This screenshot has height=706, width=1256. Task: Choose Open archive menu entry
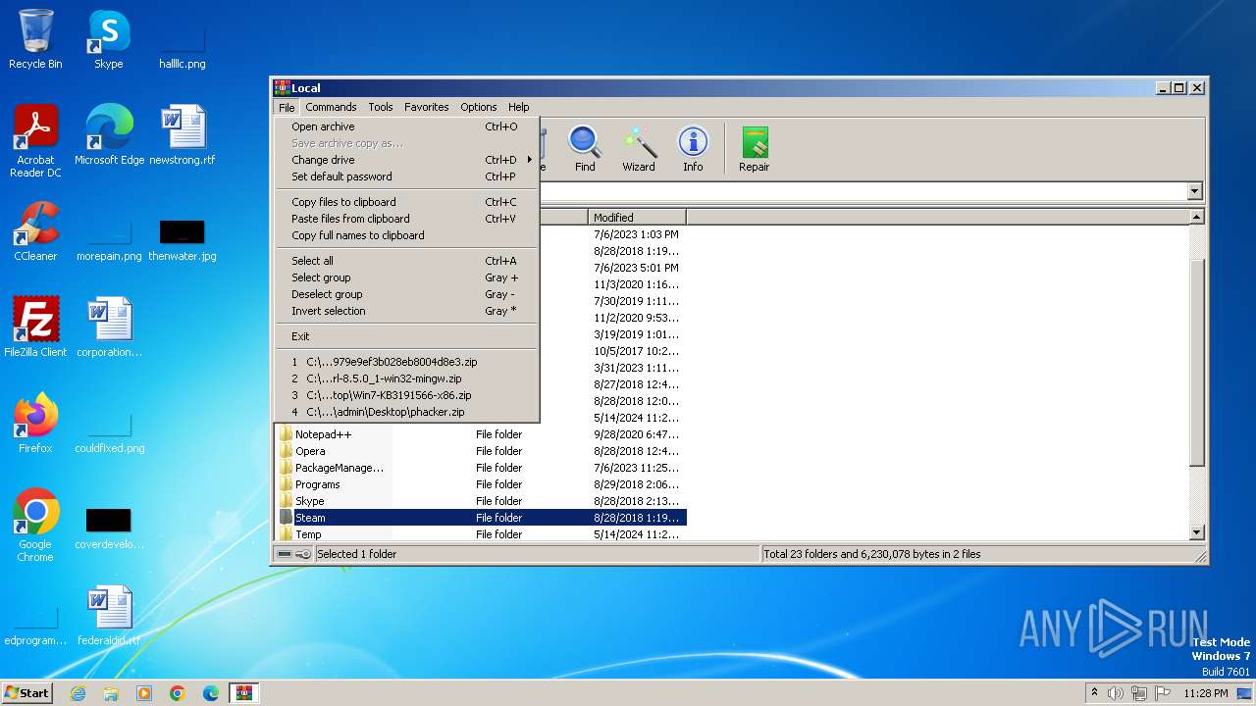point(407,126)
